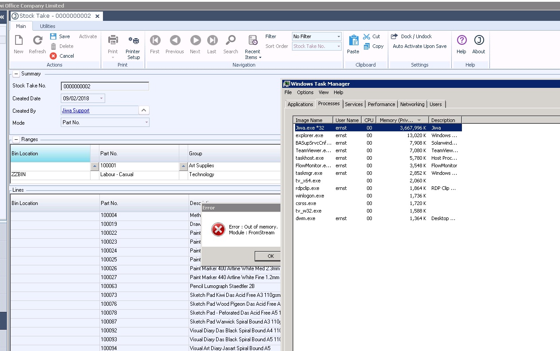Screen dimensions: 560x351
Task: Collapse the Ranges section
Action: point(16,140)
